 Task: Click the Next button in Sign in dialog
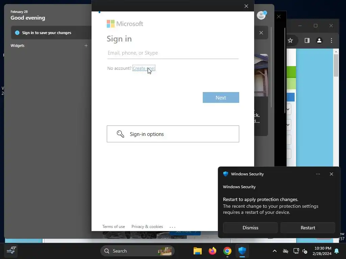tap(221, 97)
